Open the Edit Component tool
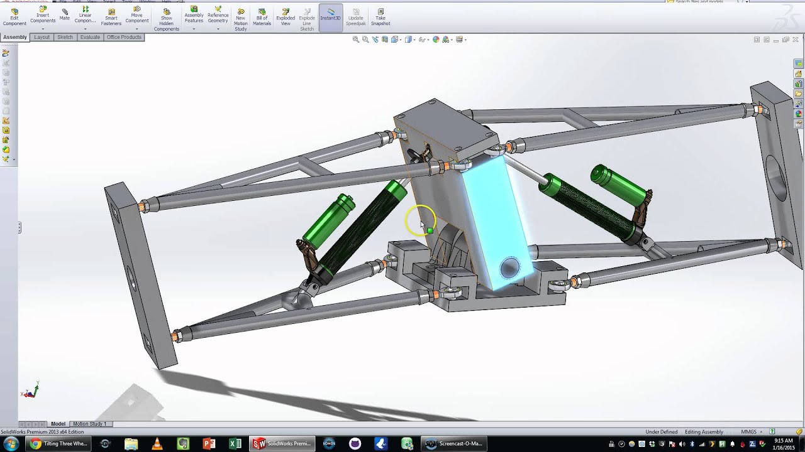The image size is (805, 452). tap(14, 17)
